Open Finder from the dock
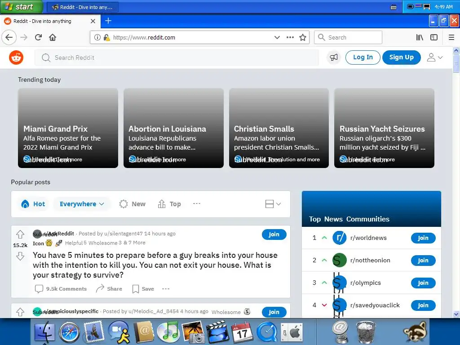This screenshot has width=460, height=345. 44,333
